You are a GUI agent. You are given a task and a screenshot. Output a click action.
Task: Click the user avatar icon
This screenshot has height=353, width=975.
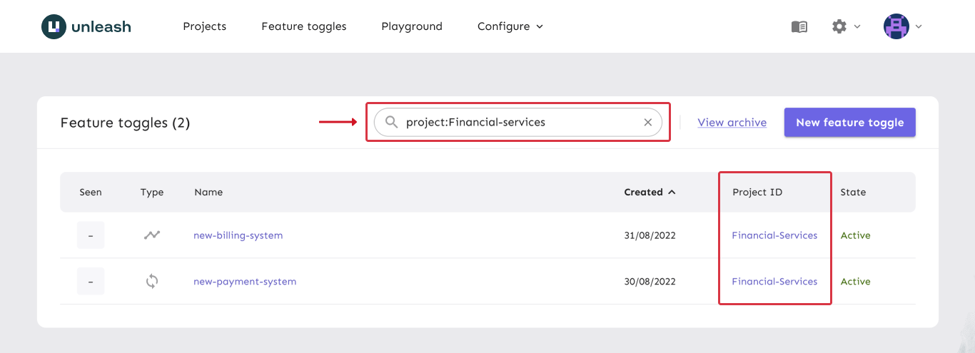pos(896,26)
